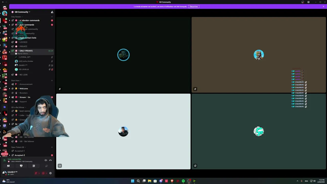The height and width of the screenshot is (184, 327).
Task: Open the GB Community server dropdown
Action: (22, 12)
